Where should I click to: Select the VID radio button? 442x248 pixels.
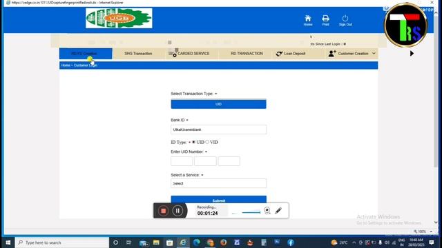pos(207,142)
